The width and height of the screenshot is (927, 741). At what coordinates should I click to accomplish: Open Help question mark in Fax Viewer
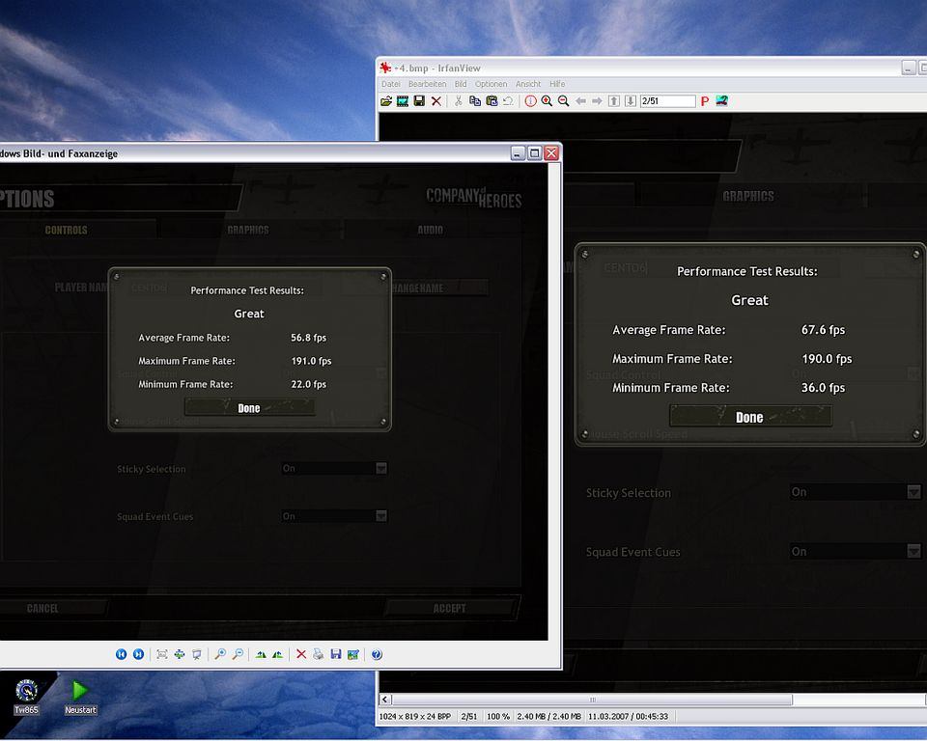pyautogui.click(x=377, y=654)
